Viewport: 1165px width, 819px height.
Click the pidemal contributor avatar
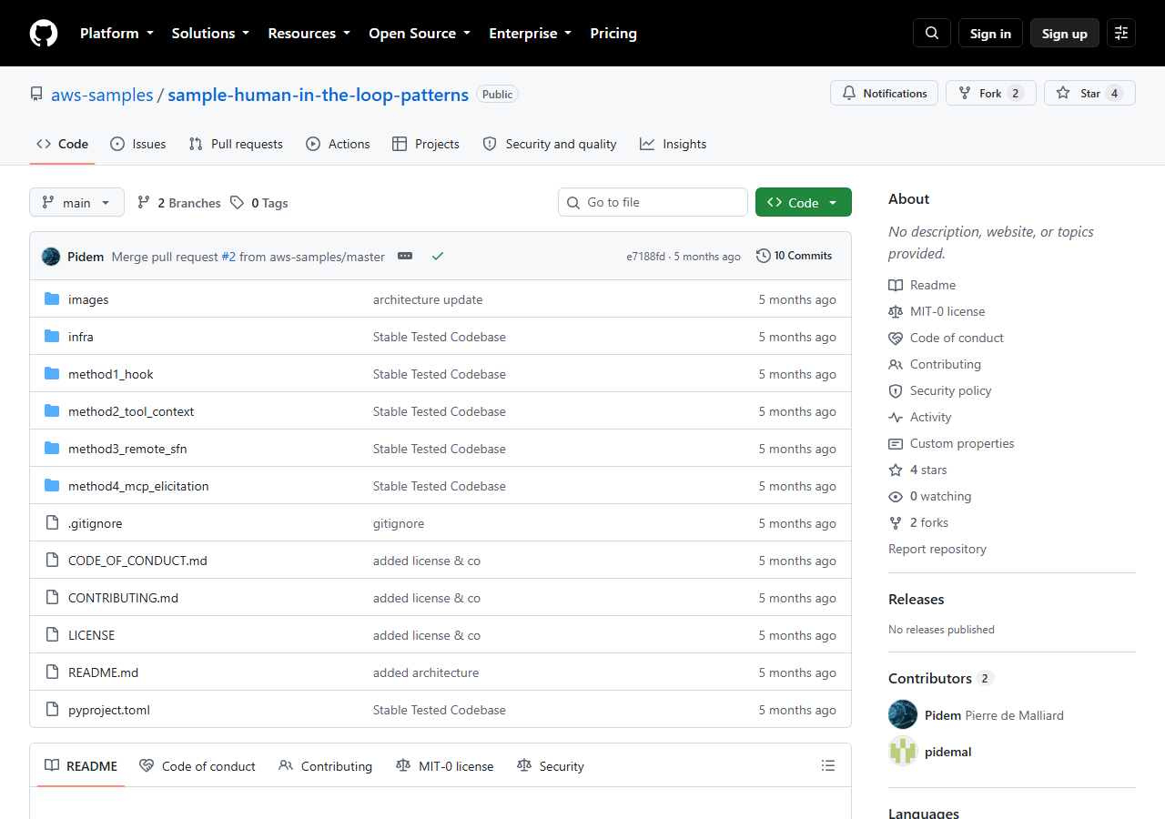pos(903,752)
